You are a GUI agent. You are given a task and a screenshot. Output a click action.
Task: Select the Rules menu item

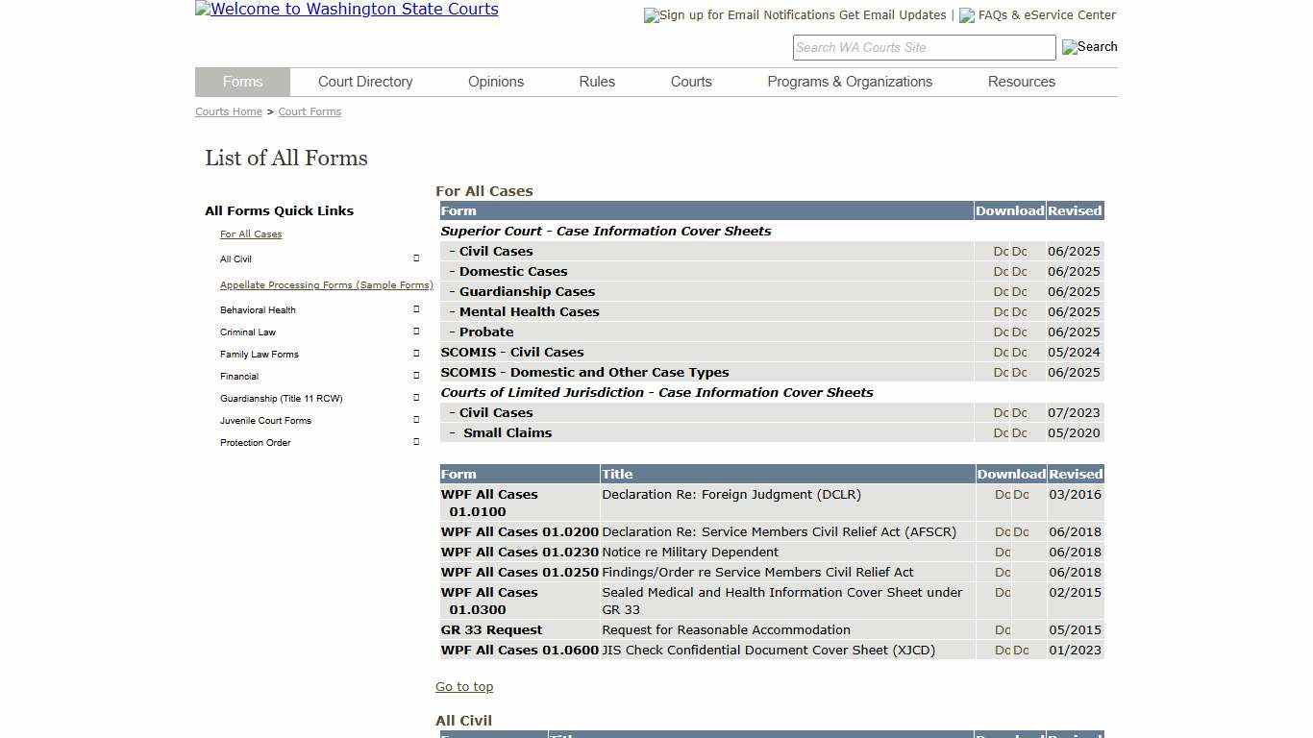coord(596,82)
